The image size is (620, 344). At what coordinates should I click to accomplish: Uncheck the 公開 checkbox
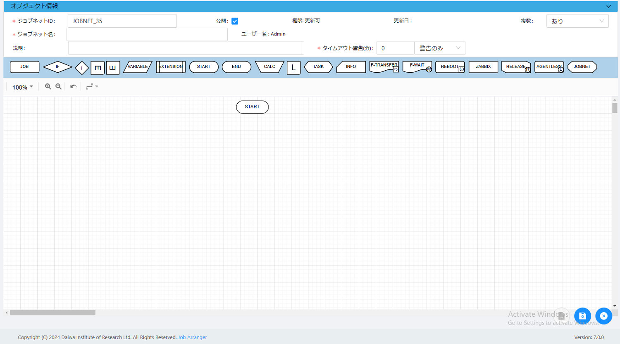pyautogui.click(x=234, y=21)
